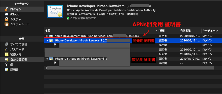Click 証明書 type cell of Push Services row
The image size is (222, 94).
click(x=163, y=36)
